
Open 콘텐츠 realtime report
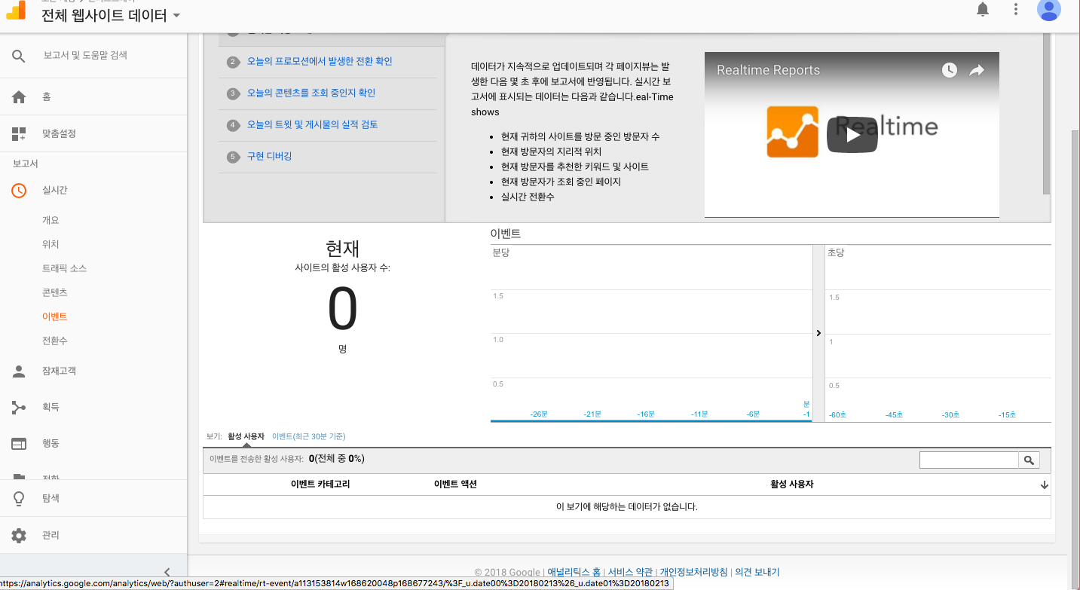click(x=55, y=293)
